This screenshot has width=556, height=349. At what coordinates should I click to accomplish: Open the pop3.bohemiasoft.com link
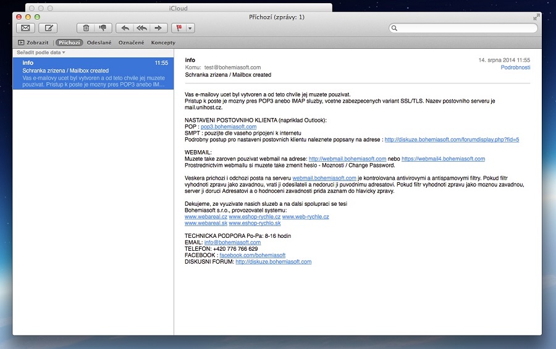[229, 127]
